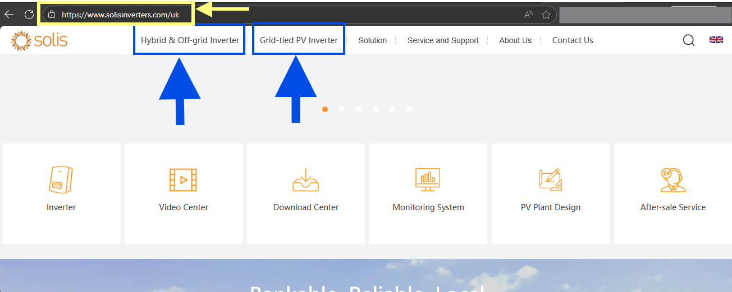Click the UK flag language selector

coord(716,40)
